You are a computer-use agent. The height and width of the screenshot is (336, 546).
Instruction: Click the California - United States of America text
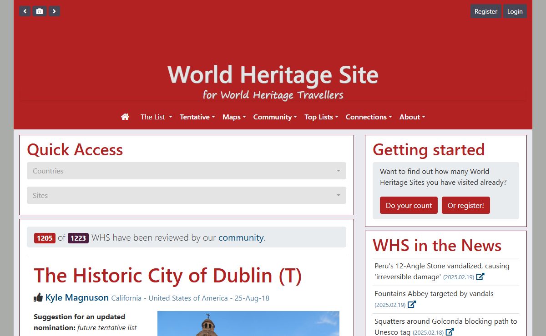point(169,298)
